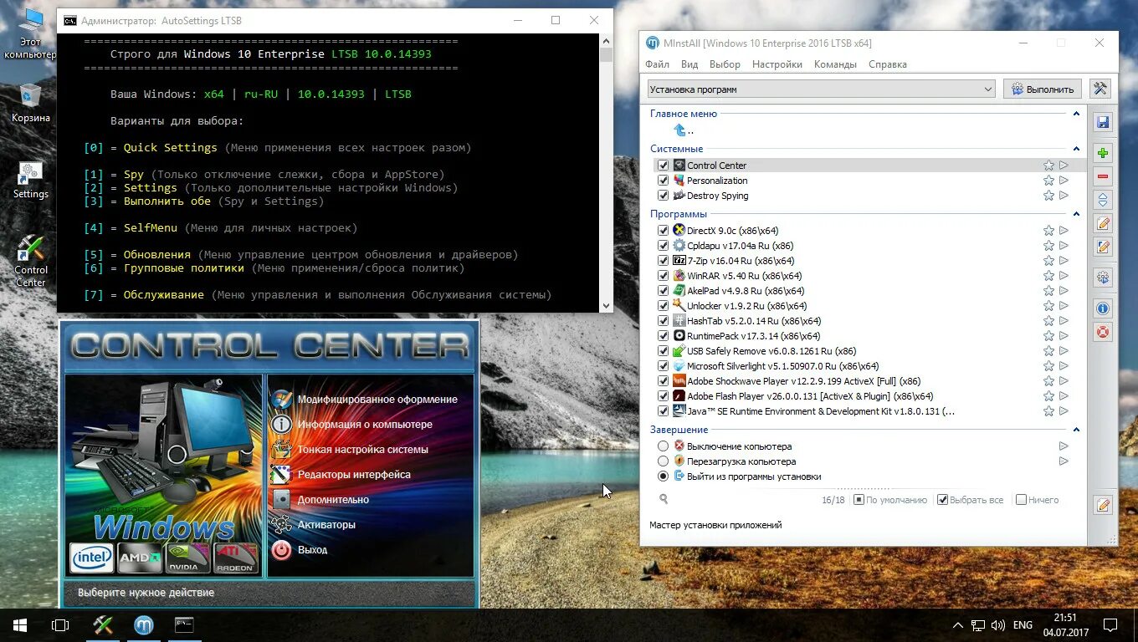Viewport: 1138px width, 642px height.
Task: Select Перезагрузка компьютера radio button
Action: 664,461
